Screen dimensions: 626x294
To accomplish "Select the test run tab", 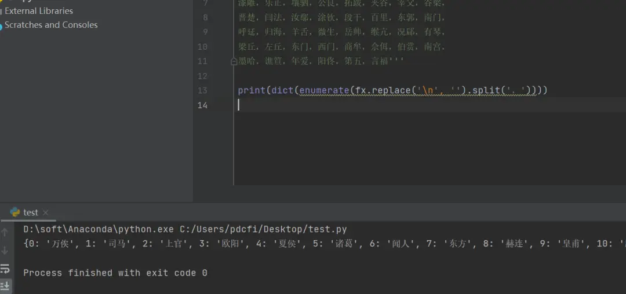I will point(29,212).
